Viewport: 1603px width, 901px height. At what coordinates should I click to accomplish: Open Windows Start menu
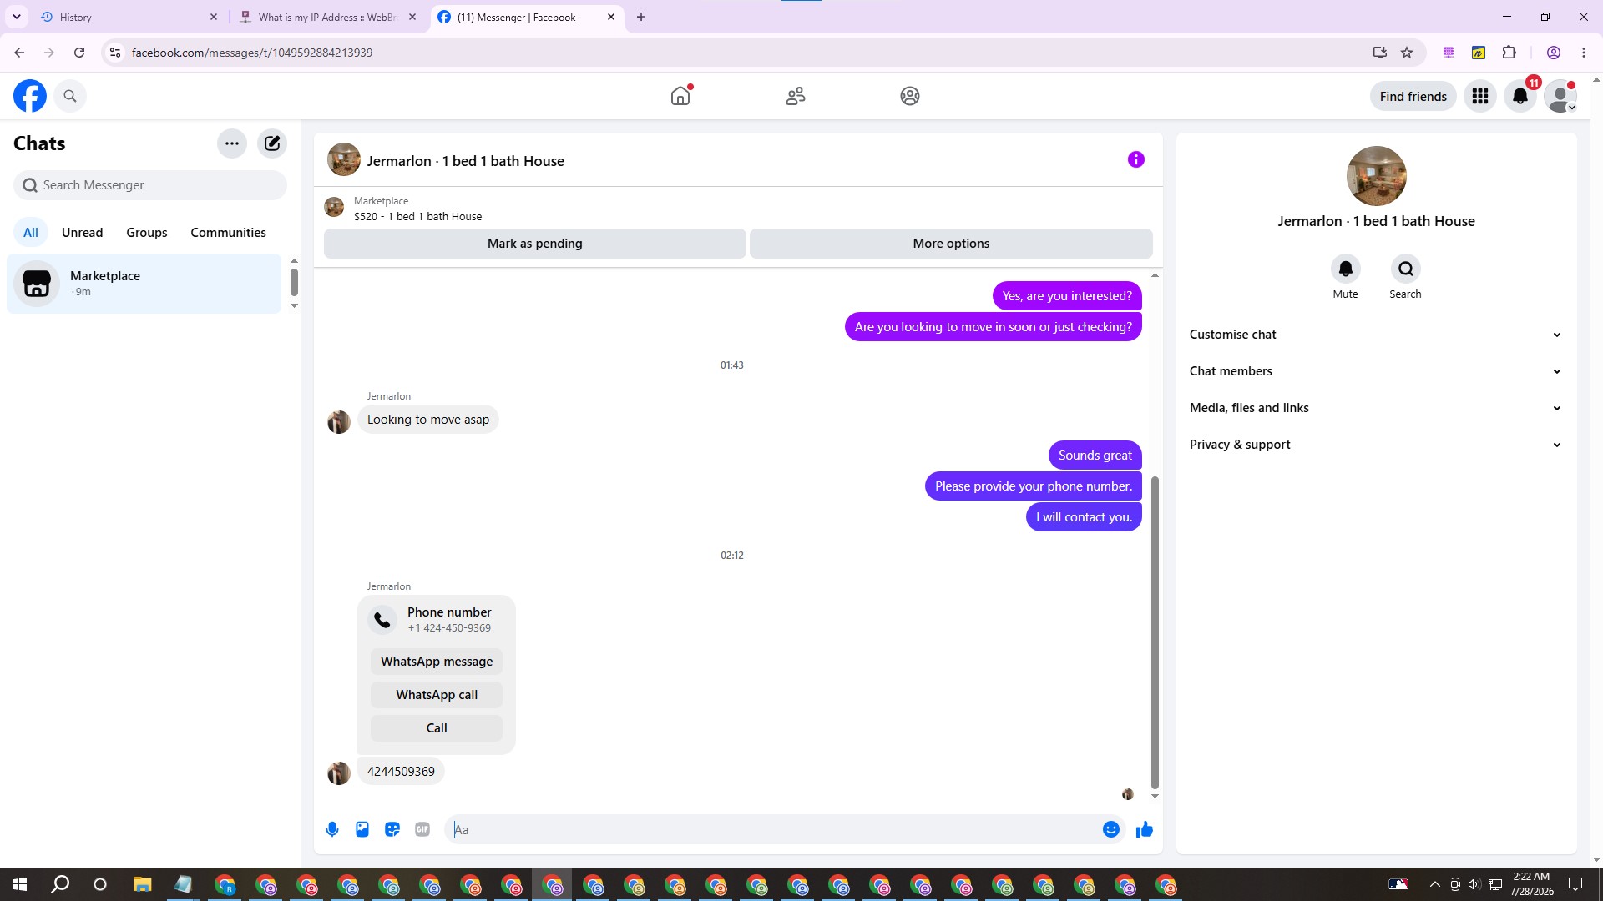[x=20, y=884]
